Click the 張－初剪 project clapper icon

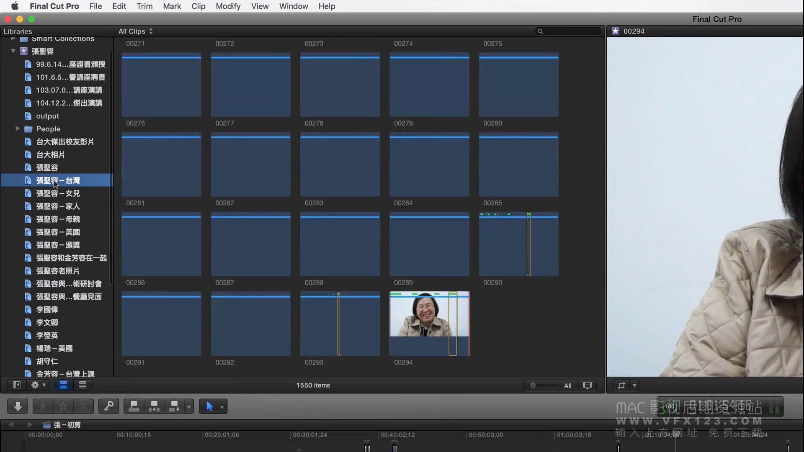[x=47, y=424]
